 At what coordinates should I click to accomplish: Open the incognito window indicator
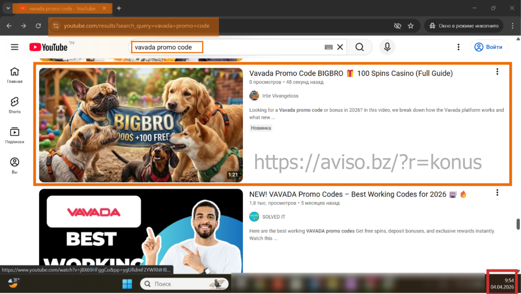(x=464, y=26)
